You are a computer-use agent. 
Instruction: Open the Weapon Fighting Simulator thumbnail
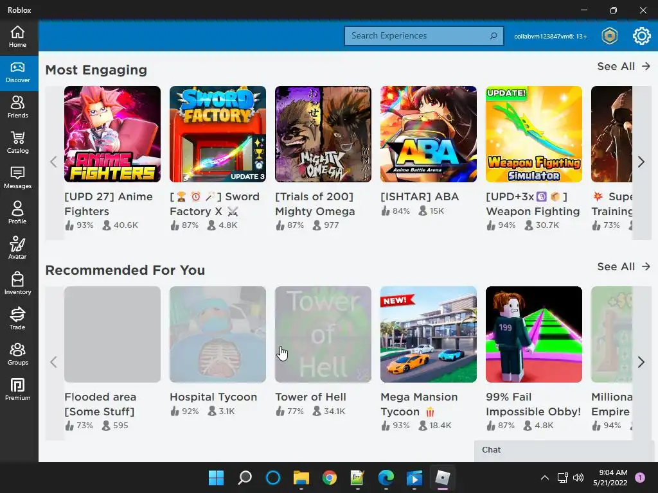point(534,134)
